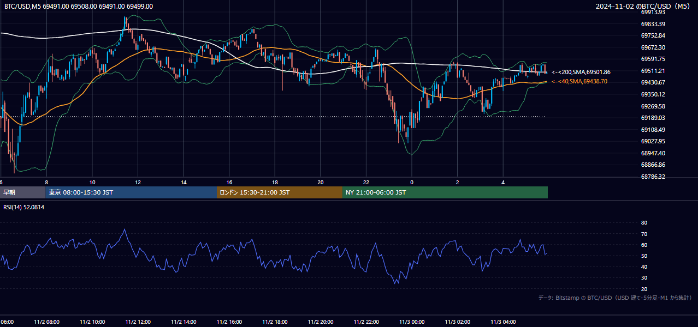Select the 早朝 session bar
The height and width of the screenshot is (327, 698).
pyautogui.click(x=22, y=192)
